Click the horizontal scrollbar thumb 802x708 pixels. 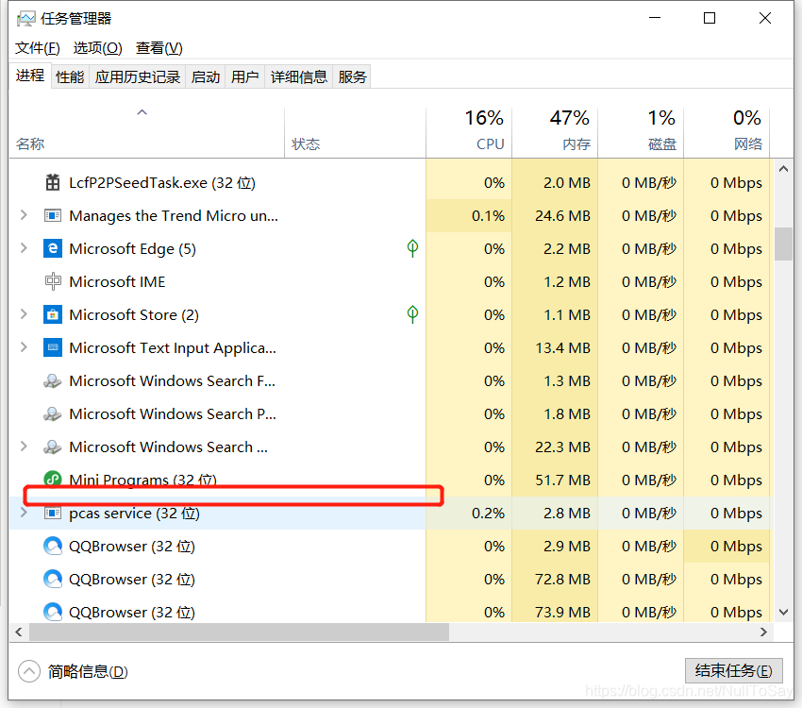[x=240, y=632]
